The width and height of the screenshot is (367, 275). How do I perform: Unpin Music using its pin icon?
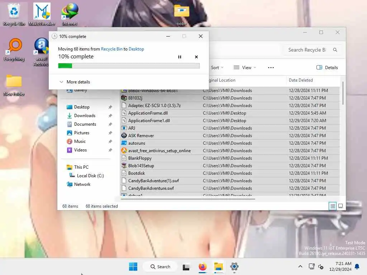[110, 141]
